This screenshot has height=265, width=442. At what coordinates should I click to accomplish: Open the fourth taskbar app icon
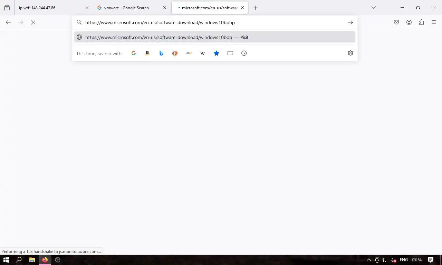click(58, 260)
